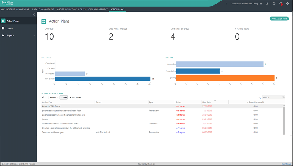Select the joe test row

coord(162,119)
